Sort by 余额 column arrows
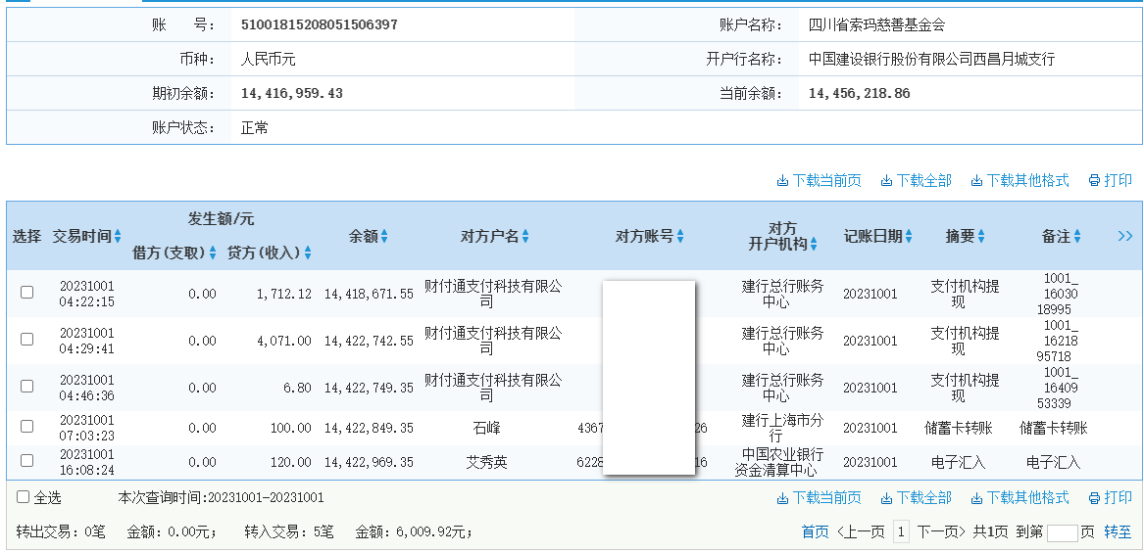 (383, 237)
